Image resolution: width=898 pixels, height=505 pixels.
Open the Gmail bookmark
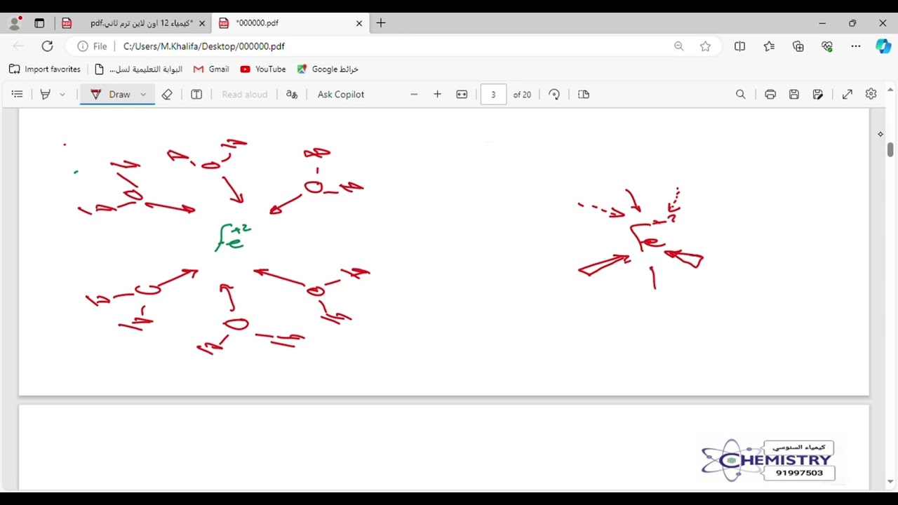(x=211, y=69)
